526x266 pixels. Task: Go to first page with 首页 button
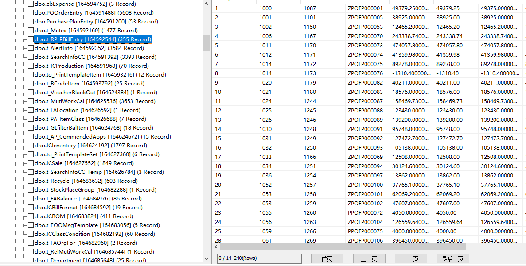coord(327,259)
